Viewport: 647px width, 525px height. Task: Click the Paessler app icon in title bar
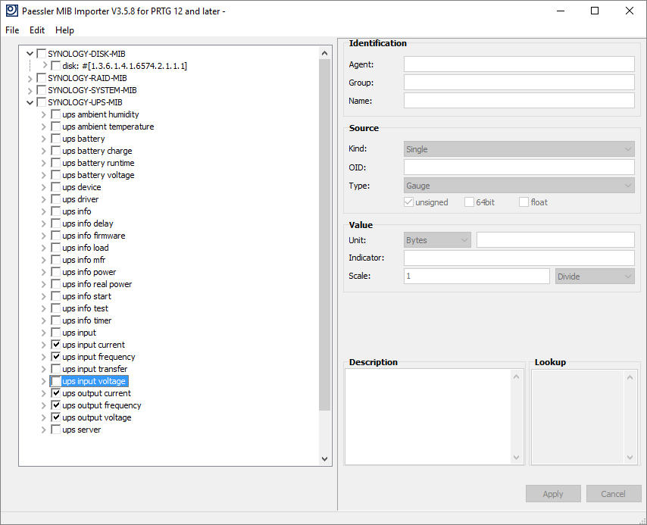click(x=12, y=11)
